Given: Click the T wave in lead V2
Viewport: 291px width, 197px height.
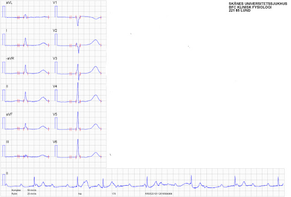Looking at the screenshot, I should click(95, 42).
